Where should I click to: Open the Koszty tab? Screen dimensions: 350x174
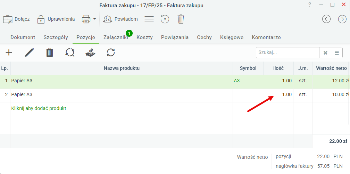point(145,37)
